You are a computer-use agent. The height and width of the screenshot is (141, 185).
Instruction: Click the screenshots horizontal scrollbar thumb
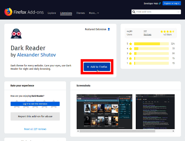[117, 131]
